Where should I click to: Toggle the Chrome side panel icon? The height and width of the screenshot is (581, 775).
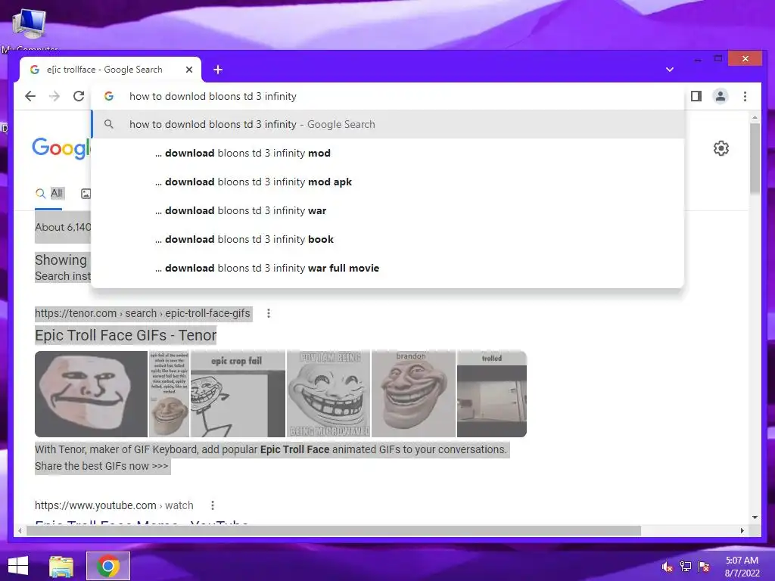tap(696, 96)
